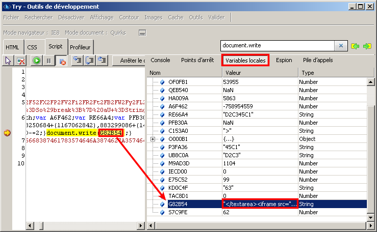Expand the O000B1 object variable
The image size is (377, 232).
pos(153,139)
